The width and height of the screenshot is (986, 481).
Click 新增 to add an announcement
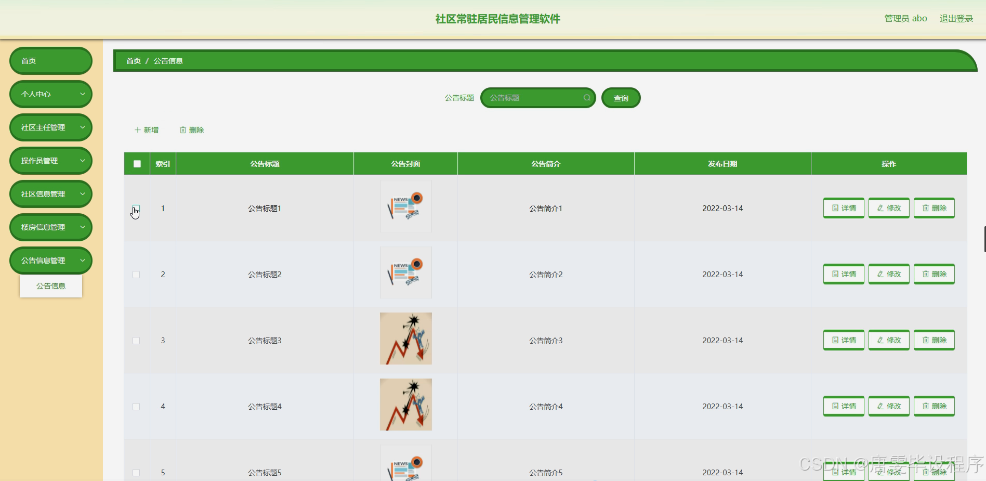pos(147,130)
